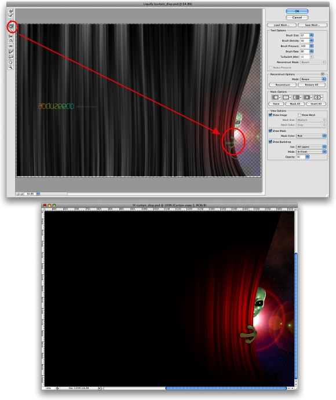Click Cancel in the Liquify dialog
Viewport: 336px width, 400px height.
point(297,17)
